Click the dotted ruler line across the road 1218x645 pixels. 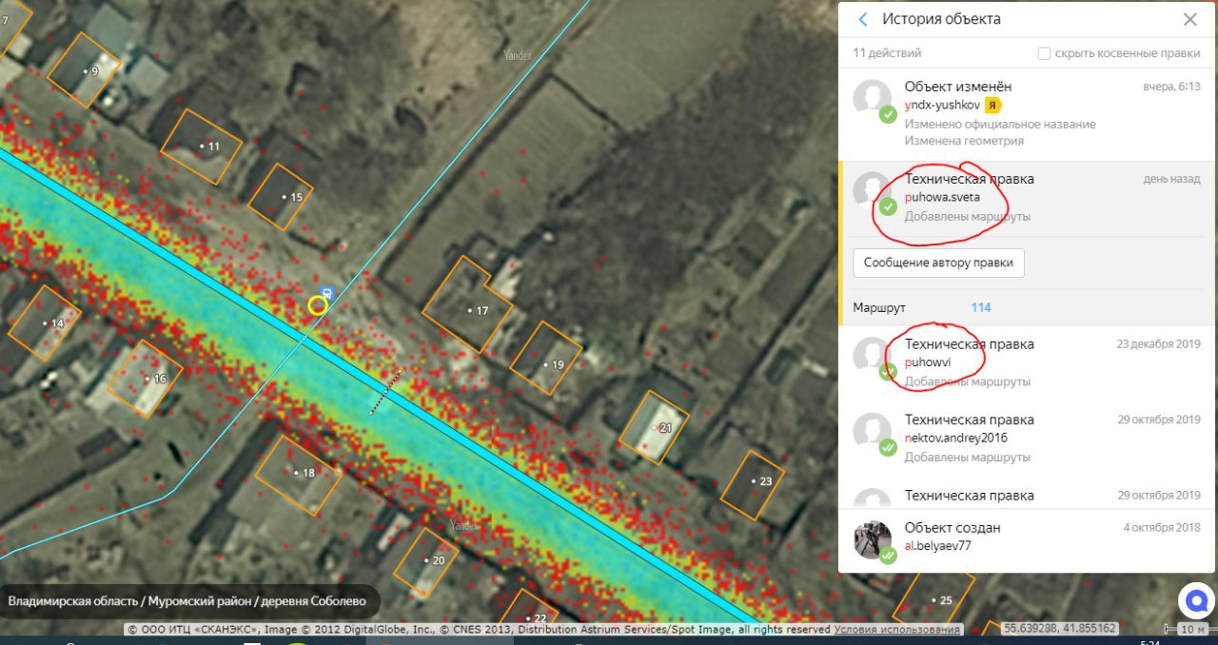pos(385,392)
